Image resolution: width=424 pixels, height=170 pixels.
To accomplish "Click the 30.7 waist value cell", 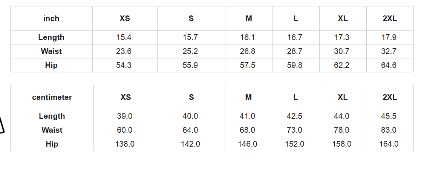I will point(342,51).
